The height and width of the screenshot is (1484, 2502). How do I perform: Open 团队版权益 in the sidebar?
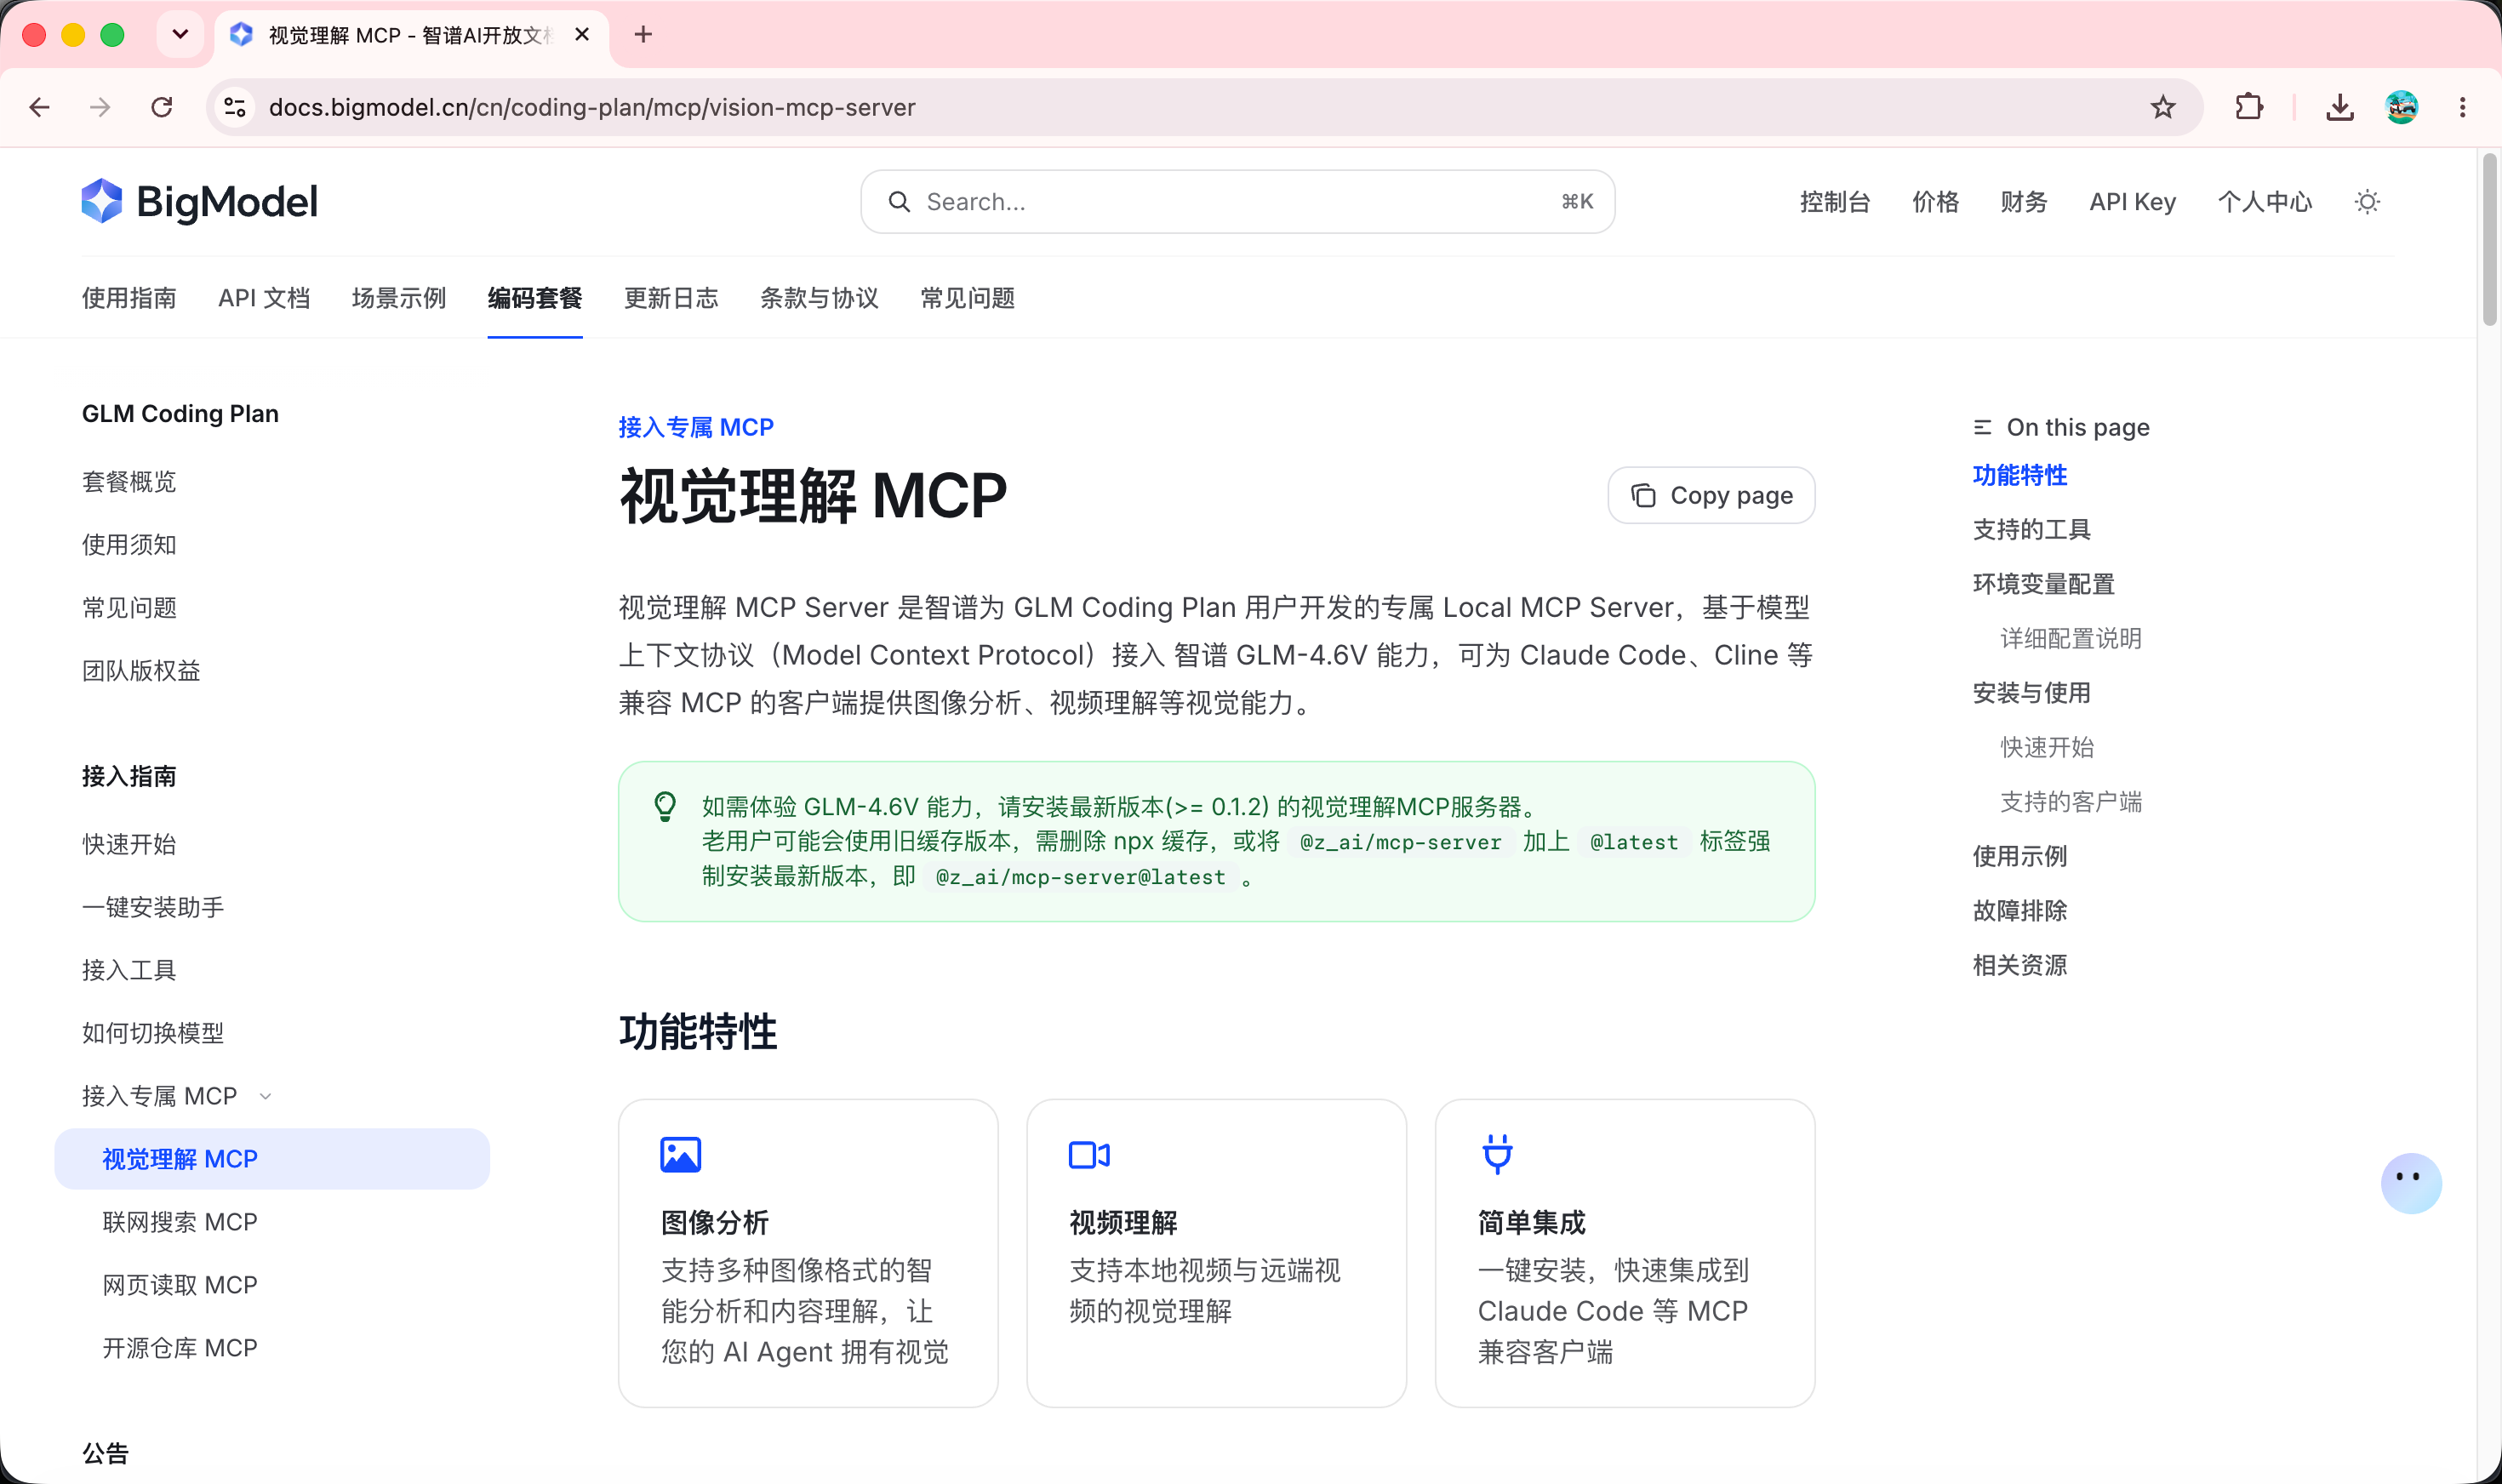pos(141,671)
